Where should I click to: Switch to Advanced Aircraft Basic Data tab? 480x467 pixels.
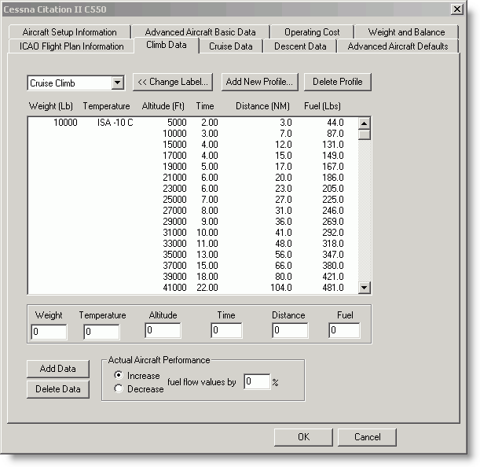[x=200, y=32]
